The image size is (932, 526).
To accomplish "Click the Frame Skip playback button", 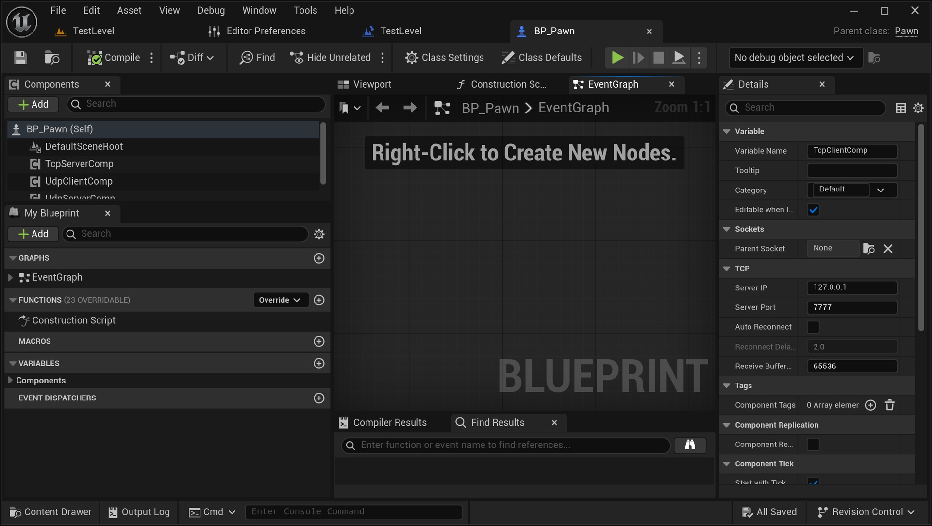I will 638,58.
